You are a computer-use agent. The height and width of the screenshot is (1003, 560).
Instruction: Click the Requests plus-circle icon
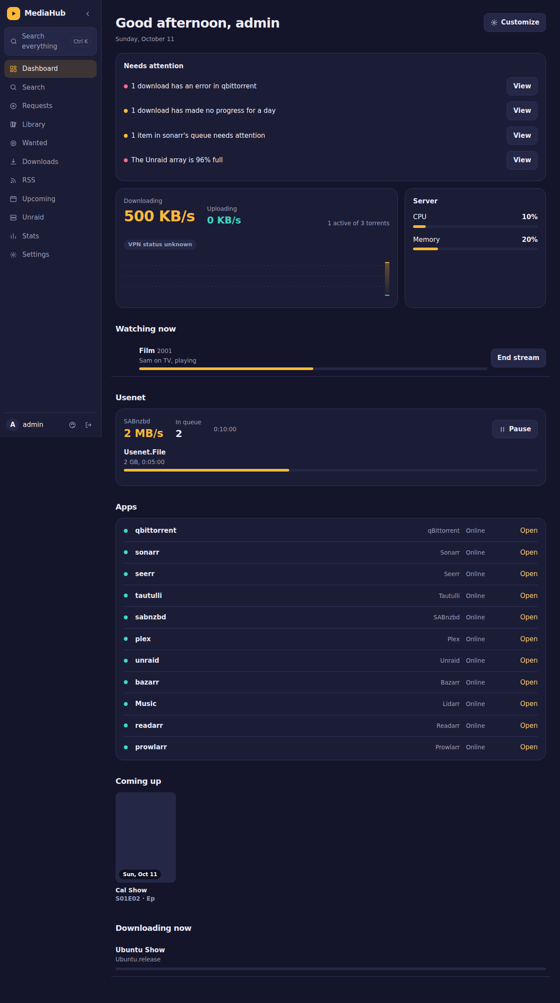point(14,106)
